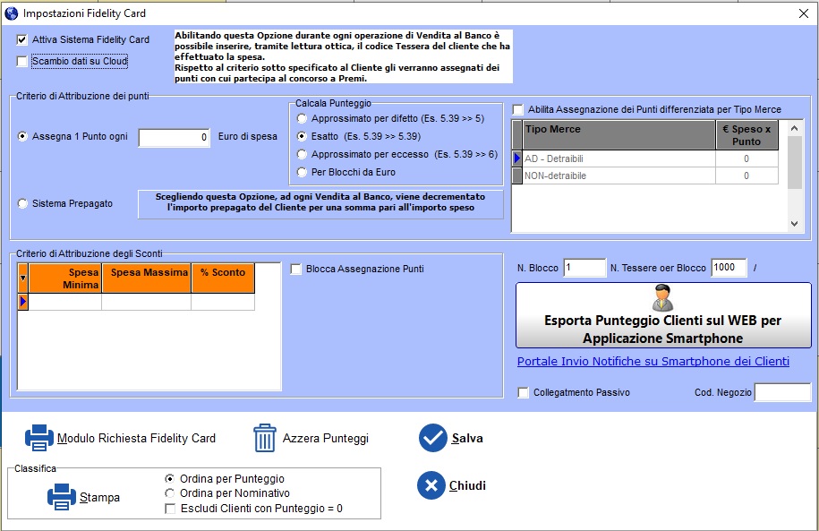Image resolution: width=819 pixels, height=531 pixels.
Task: Select Assegna 1 Punto ogni radio button
Action: coord(22,136)
